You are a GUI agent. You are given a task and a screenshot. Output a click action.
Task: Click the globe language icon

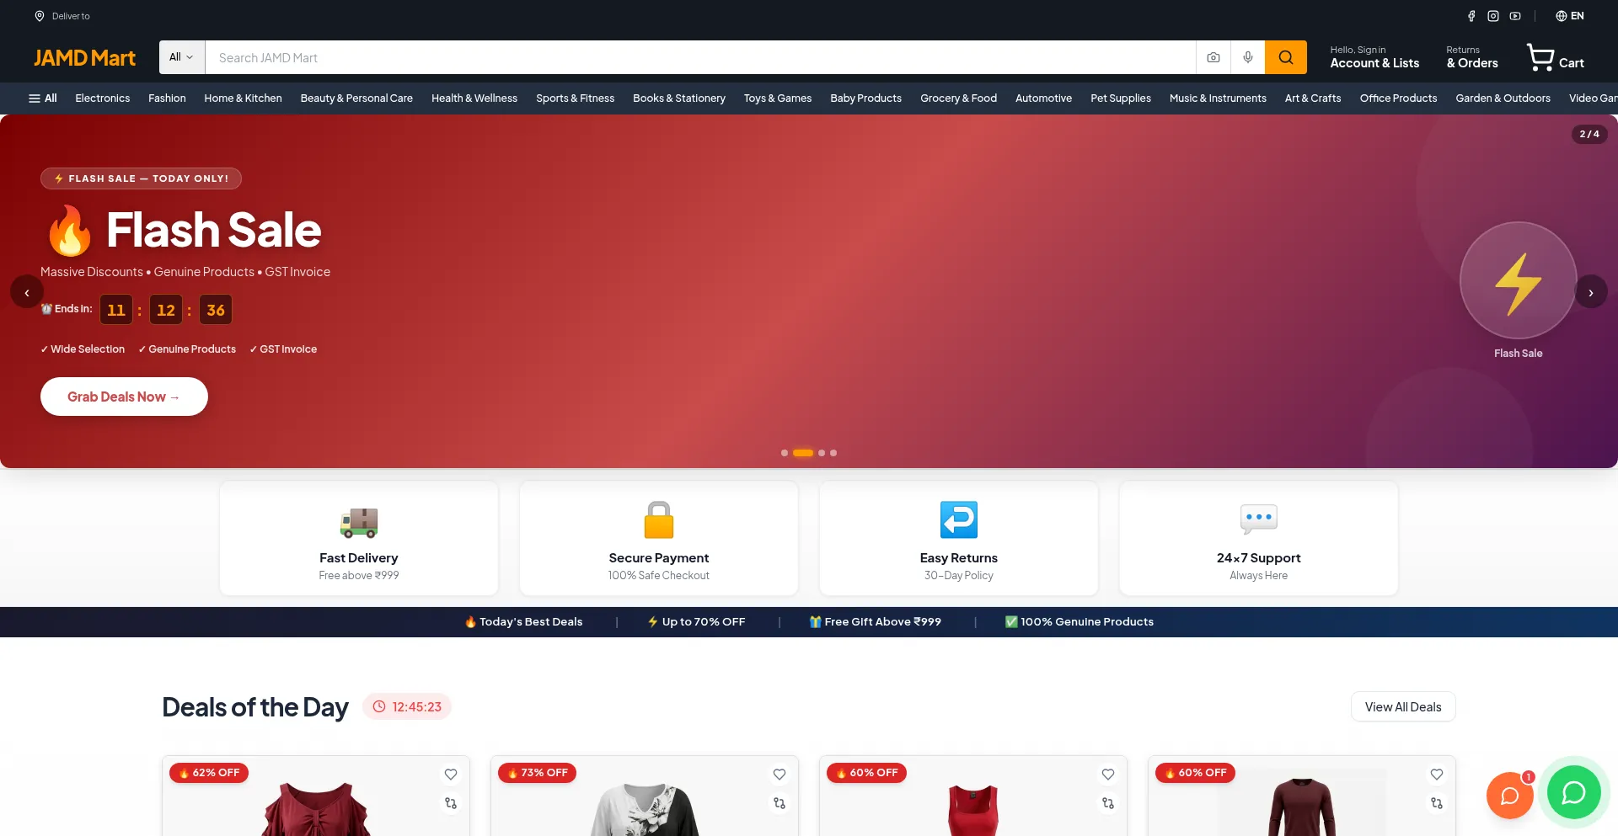click(x=1561, y=16)
